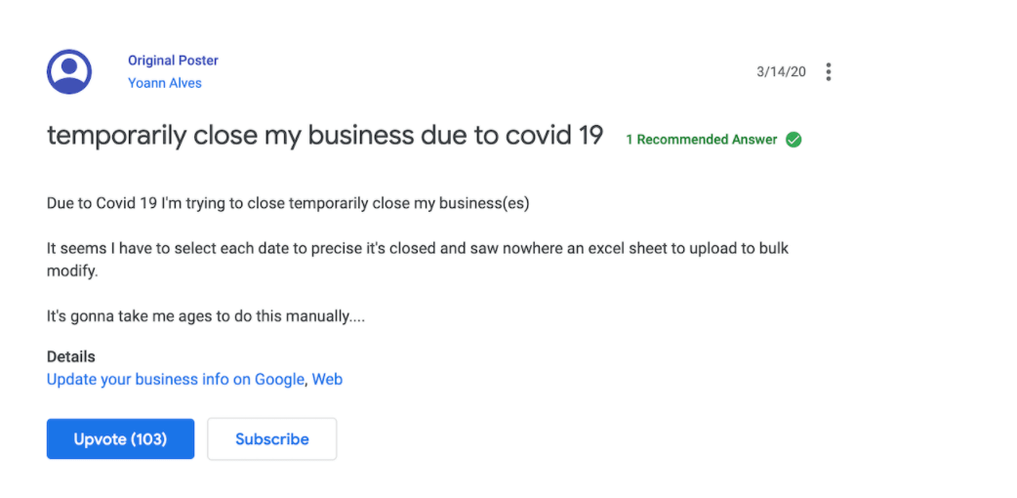Click the 'Details' heading

tap(71, 356)
